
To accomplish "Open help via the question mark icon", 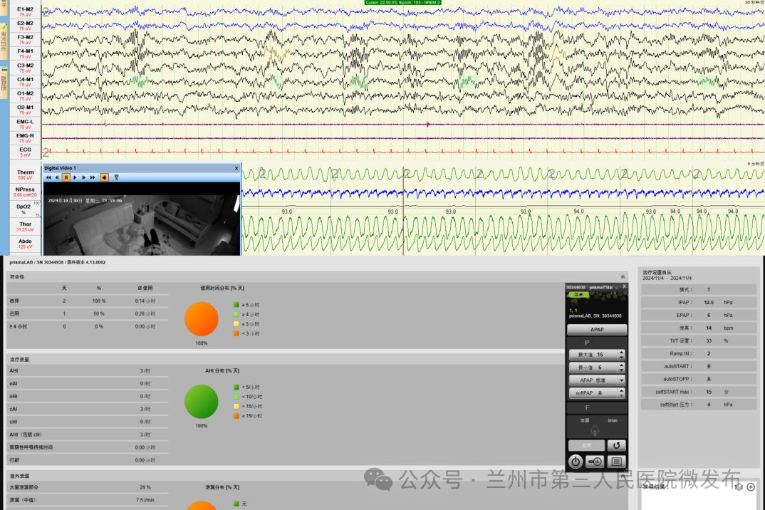I will (x=117, y=177).
